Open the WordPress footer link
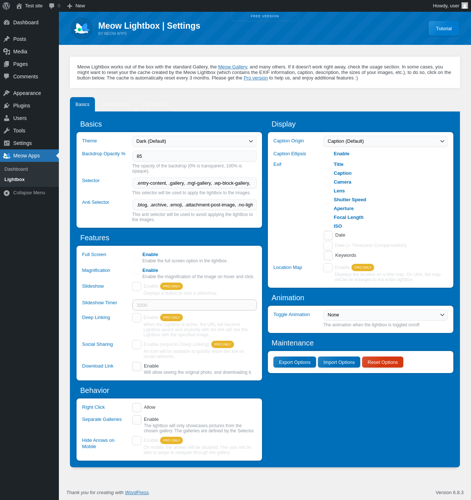This screenshot has height=500, width=471. (137, 493)
